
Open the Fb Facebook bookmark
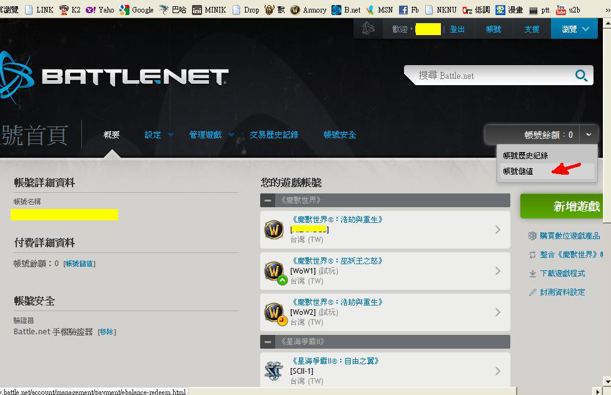pos(408,10)
